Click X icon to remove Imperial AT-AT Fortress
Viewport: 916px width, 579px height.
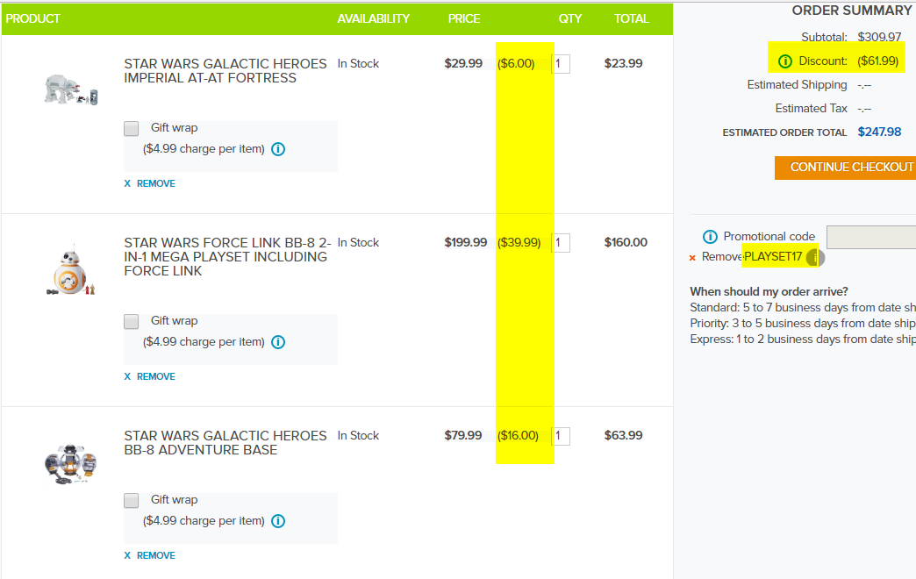tap(127, 184)
